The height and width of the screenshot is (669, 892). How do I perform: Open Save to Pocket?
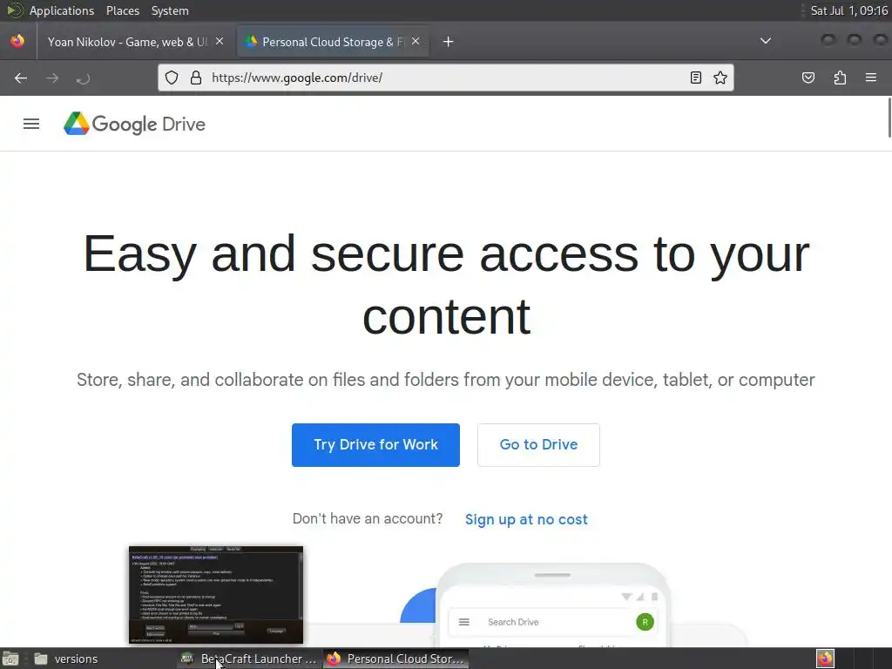[808, 78]
